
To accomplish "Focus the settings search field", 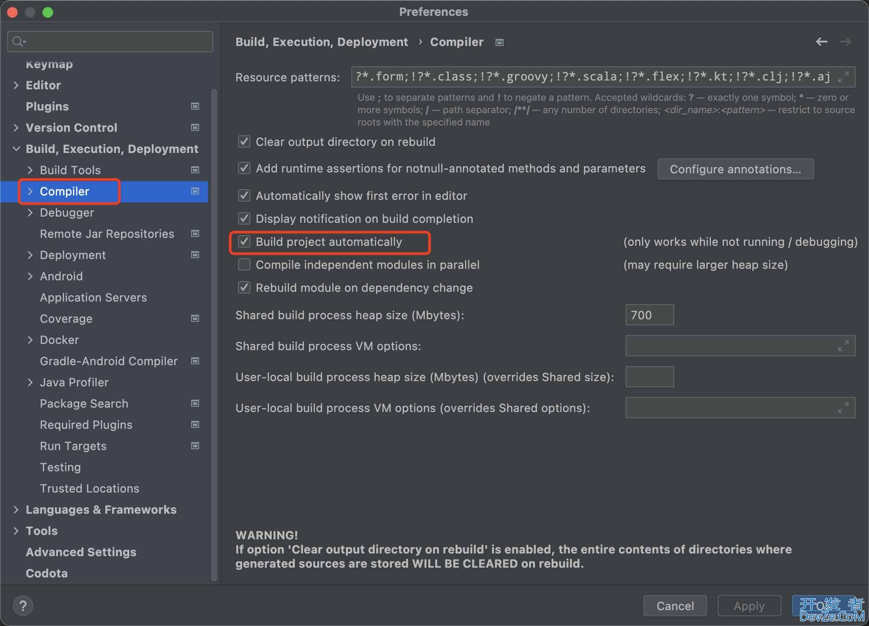I will coord(110,42).
